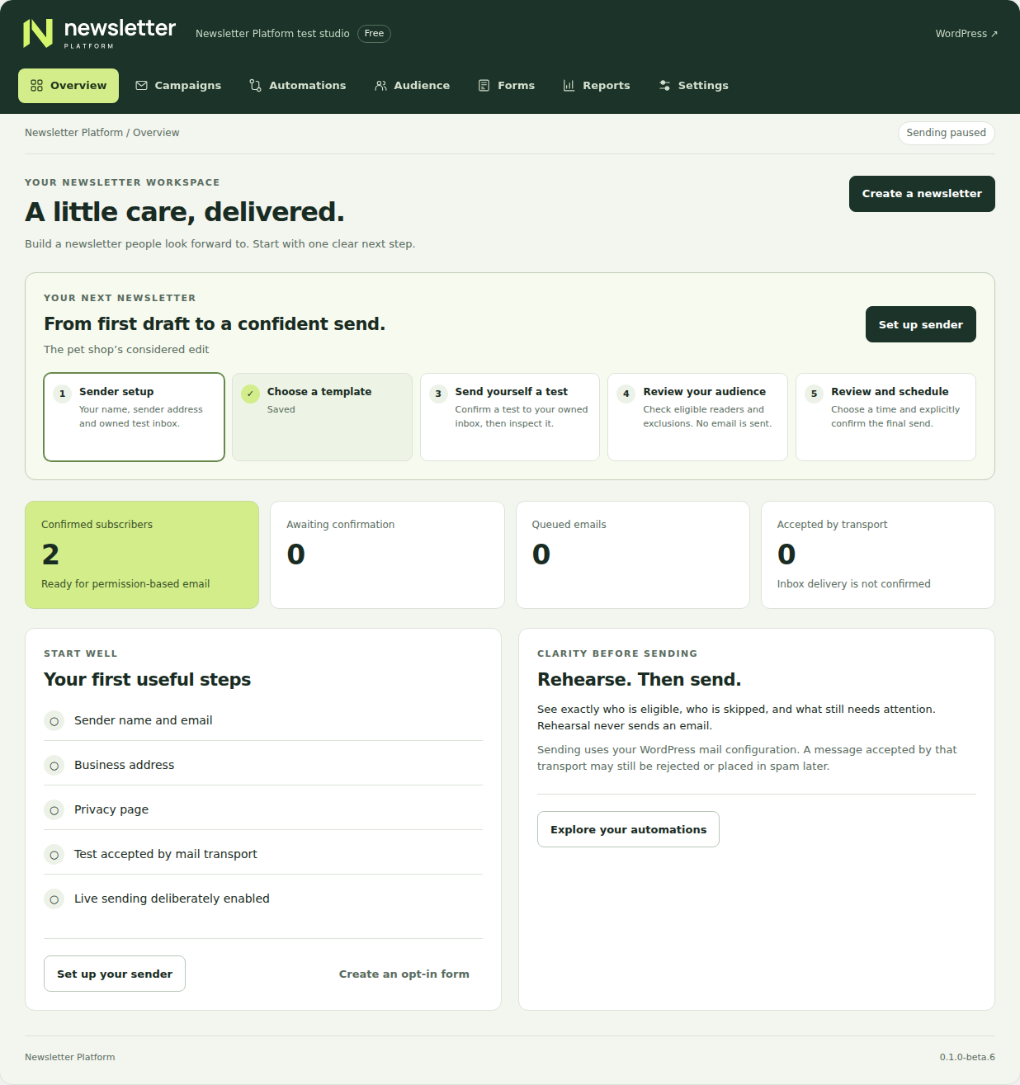Open the Audience tab
This screenshot has width=1020, height=1085.
(x=412, y=86)
